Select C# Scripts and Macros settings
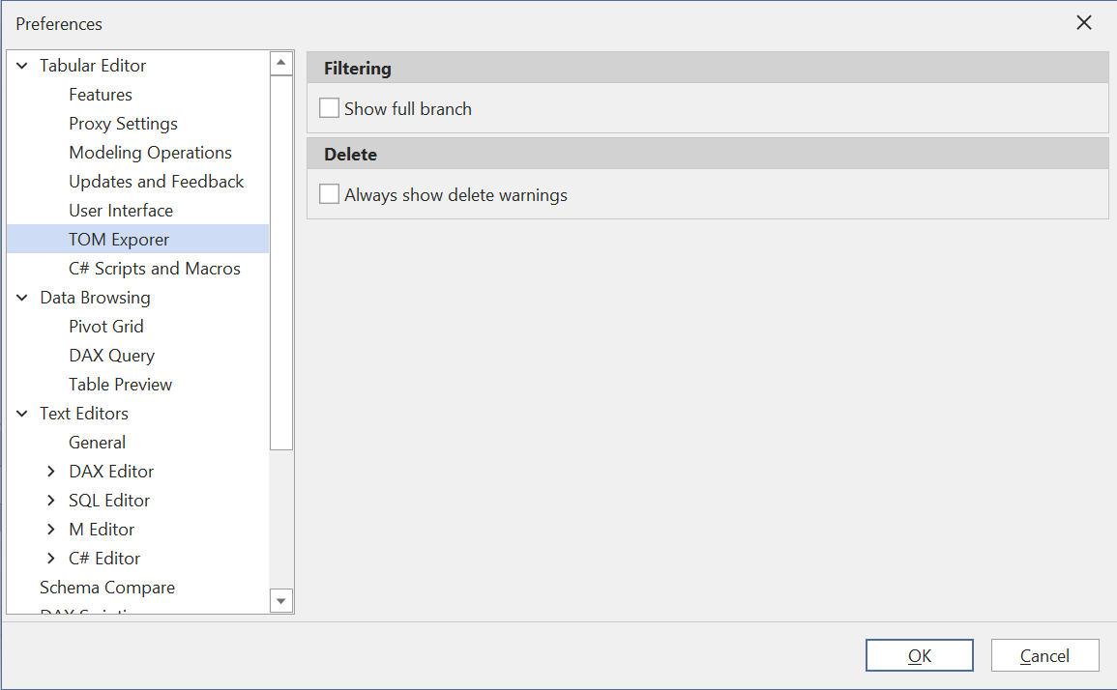The width and height of the screenshot is (1117, 690). coord(155,268)
